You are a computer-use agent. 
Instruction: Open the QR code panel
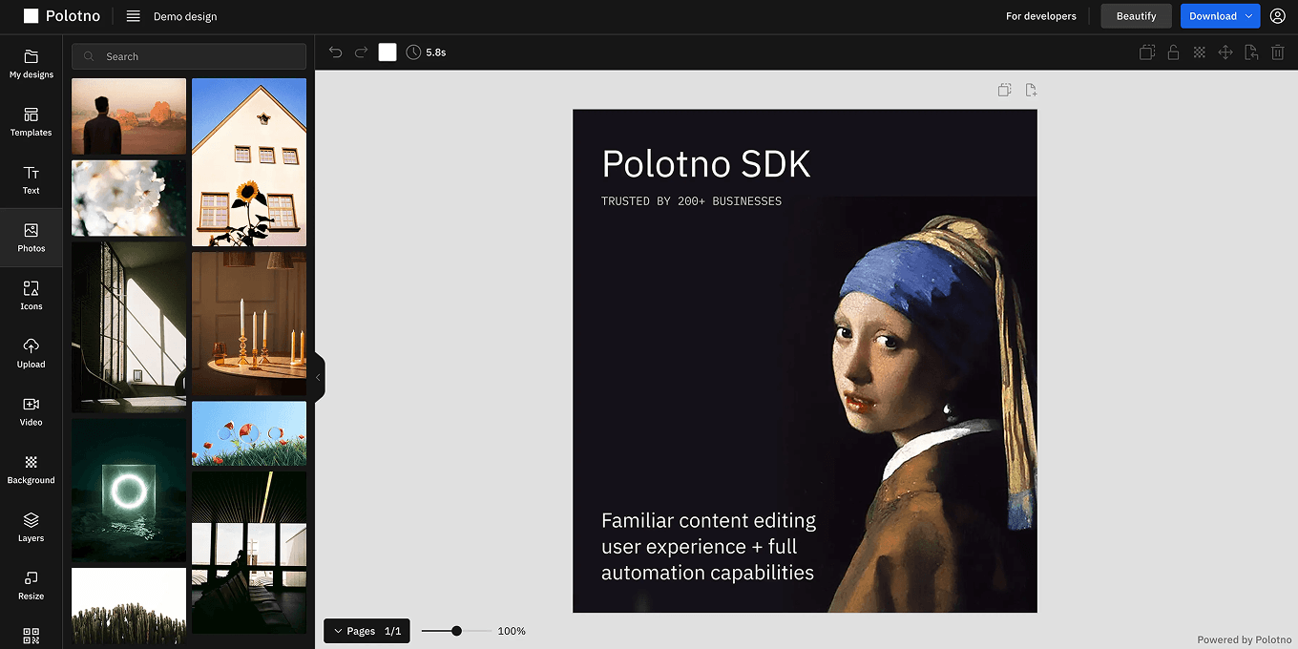(31, 636)
